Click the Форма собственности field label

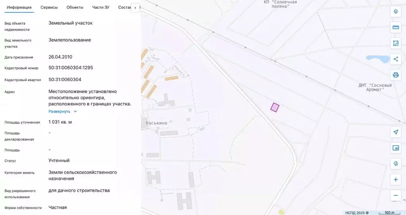tap(23, 208)
